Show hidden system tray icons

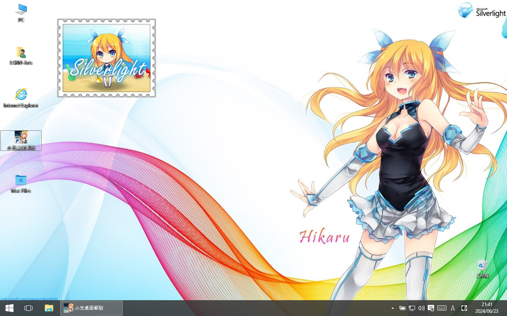(393, 308)
